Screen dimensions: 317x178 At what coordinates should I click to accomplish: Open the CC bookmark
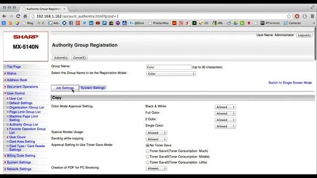pyautogui.click(x=204, y=23)
